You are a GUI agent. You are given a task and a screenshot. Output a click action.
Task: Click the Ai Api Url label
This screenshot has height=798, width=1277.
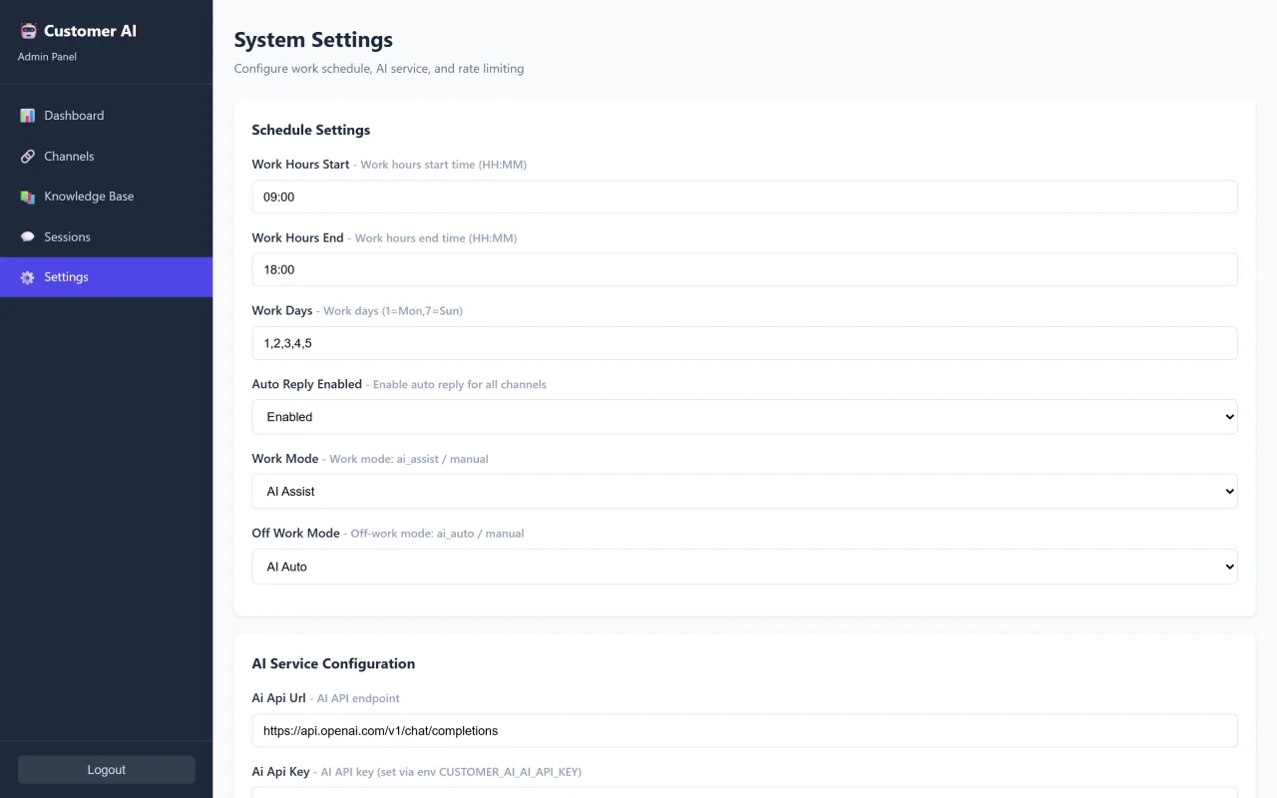click(x=279, y=698)
